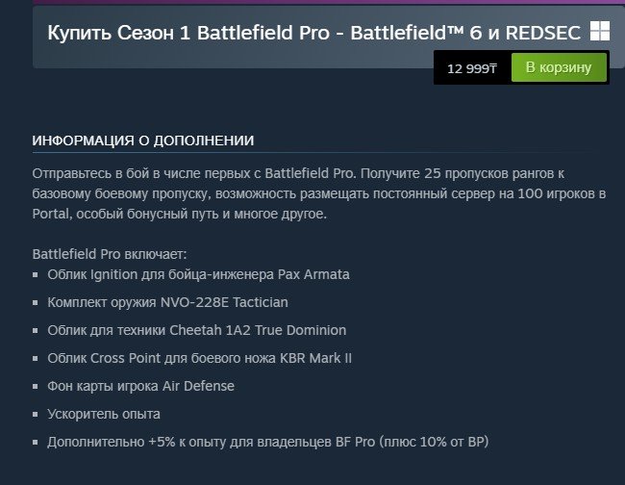625x485 pixels.
Task: Add Battlefield Pro to cart (В корзину)
Action: [x=559, y=68]
